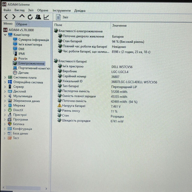Click the Конфігурація icon
Viewport: 192px width, 192px height.
(10, 129)
